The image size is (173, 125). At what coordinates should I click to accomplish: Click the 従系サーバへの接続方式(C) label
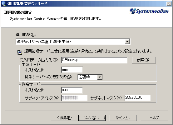click(x=48, y=77)
